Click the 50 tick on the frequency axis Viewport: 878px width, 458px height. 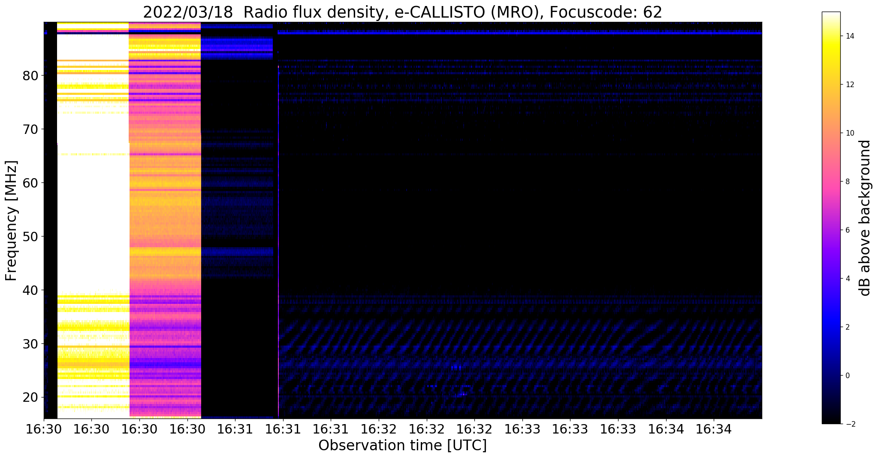tap(31, 237)
